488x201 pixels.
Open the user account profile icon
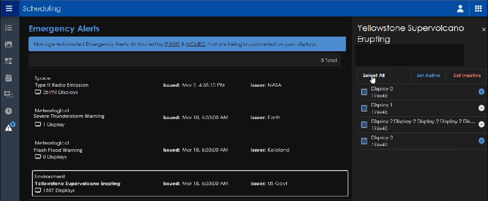(460, 8)
